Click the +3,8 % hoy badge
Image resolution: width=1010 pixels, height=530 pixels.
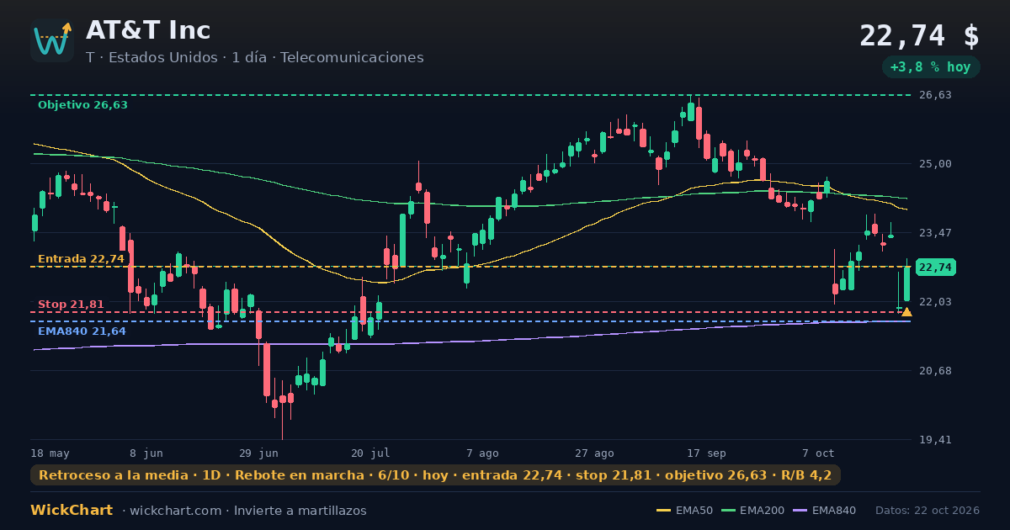point(931,67)
